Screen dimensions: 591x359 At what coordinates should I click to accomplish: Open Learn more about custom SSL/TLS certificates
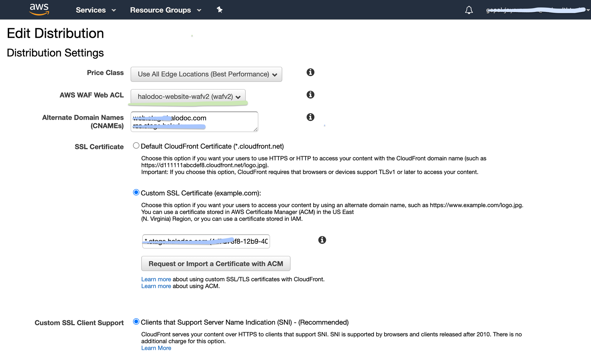(x=156, y=279)
